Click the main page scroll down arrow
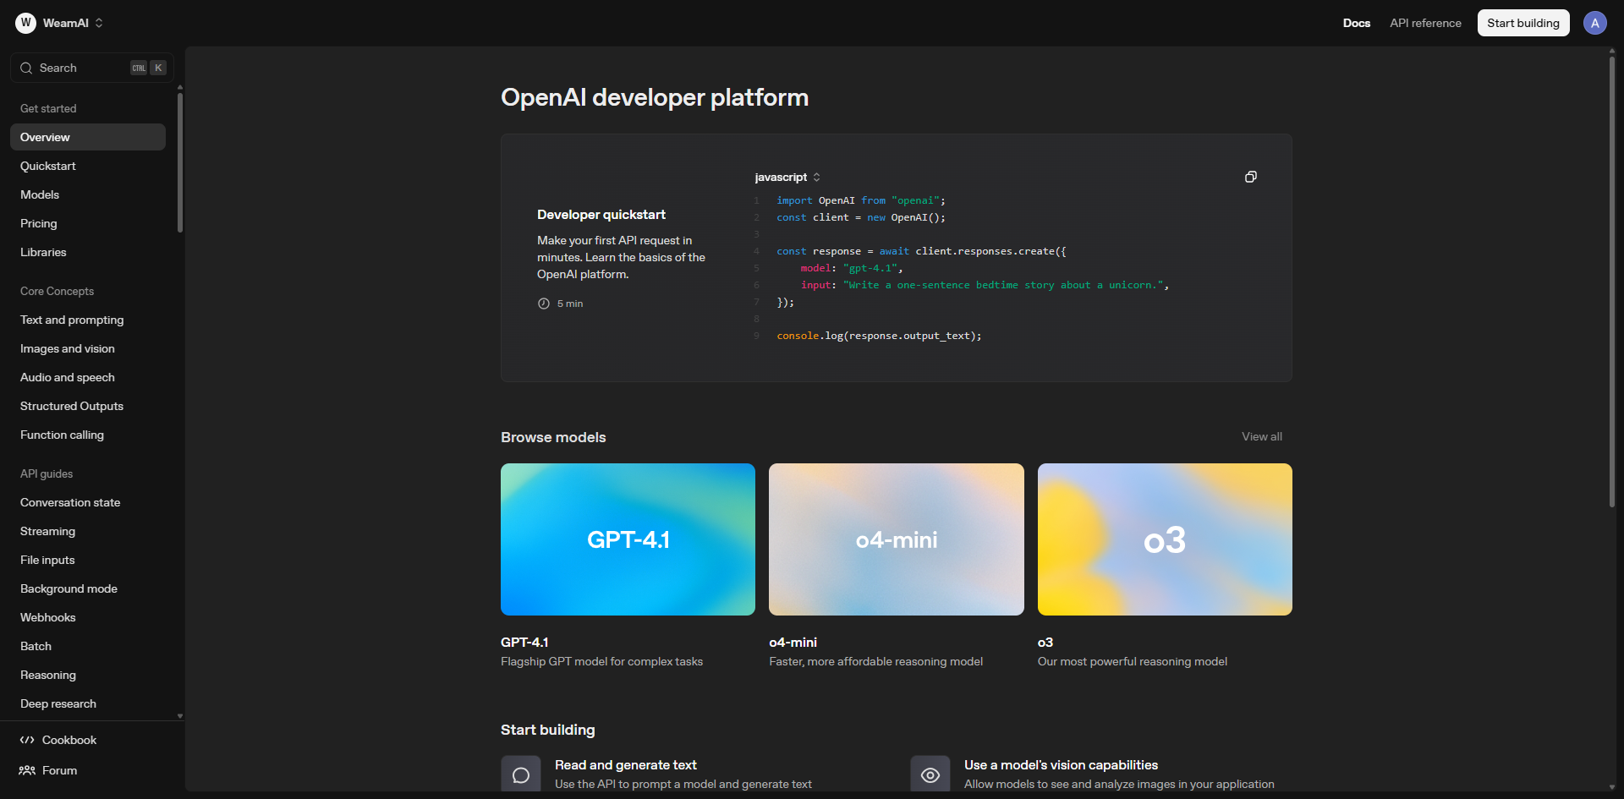 pos(1612,787)
